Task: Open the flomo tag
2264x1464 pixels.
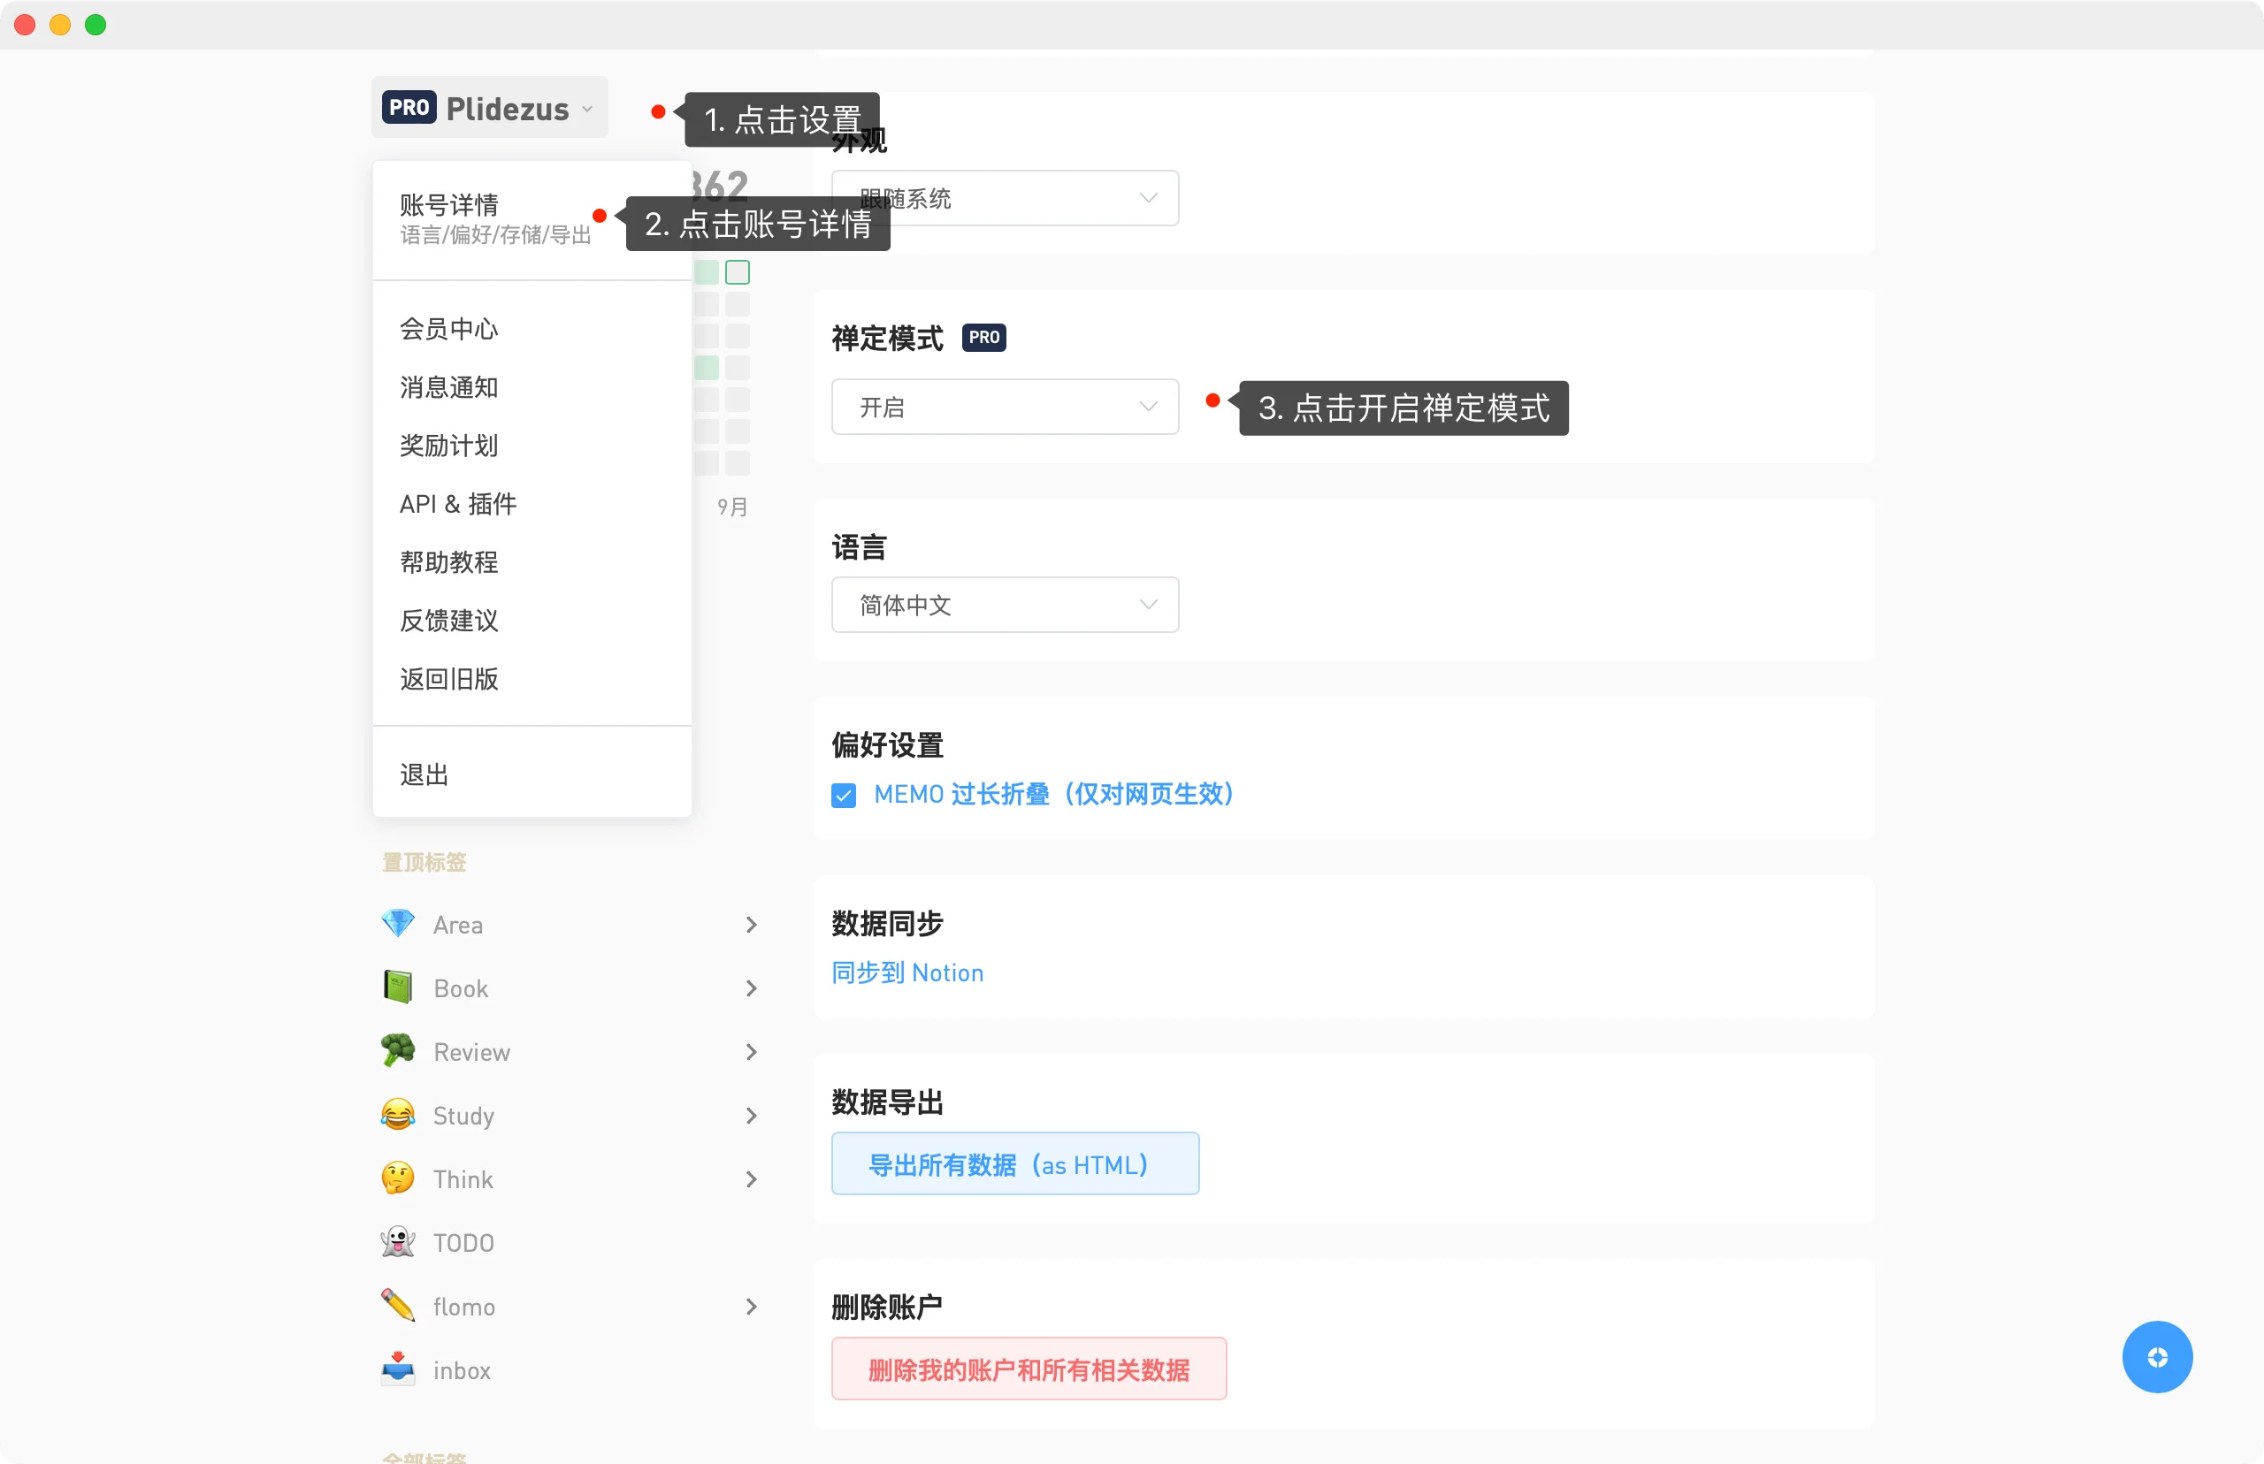Action: [x=464, y=1308]
